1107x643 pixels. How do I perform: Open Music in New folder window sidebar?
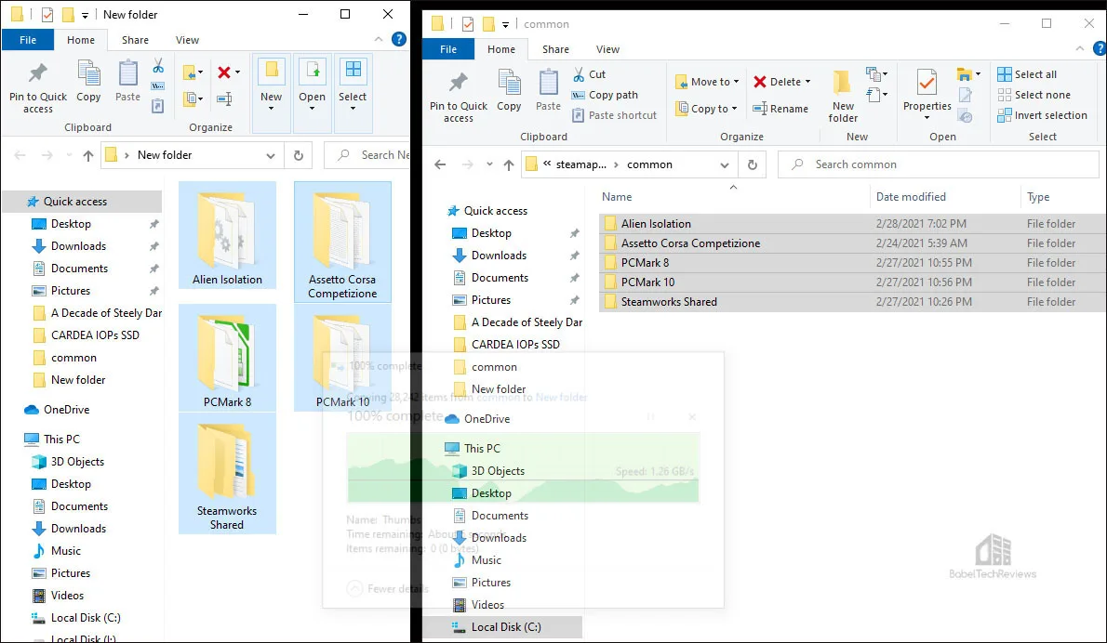point(57,551)
